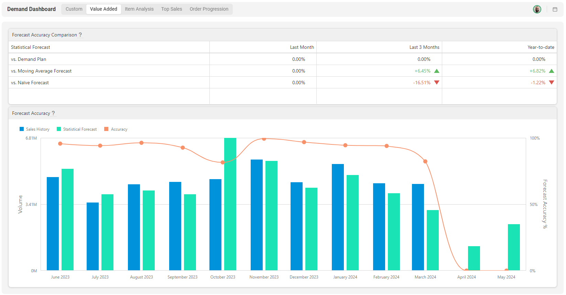
Task: Click the March 2024 accuracy data point
Action: tap(425, 161)
